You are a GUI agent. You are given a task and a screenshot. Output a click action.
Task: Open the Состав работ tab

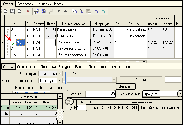click(27, 66)
